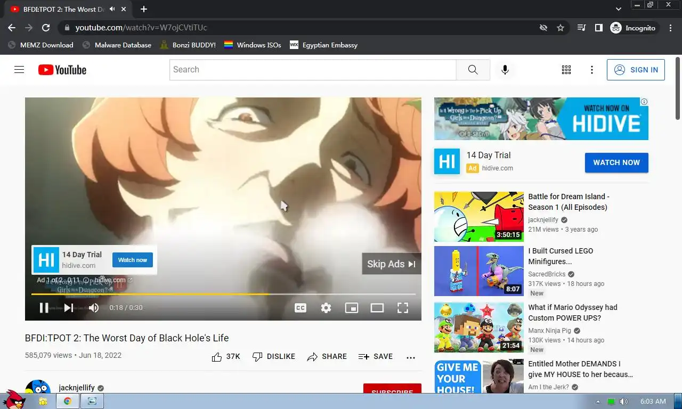Click the sidebar WATCH NOW button

pos(616,163)
